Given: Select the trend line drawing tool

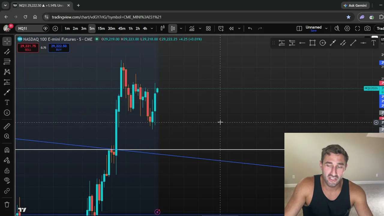Looking at the screenshot, I should [x=7, y=52].
